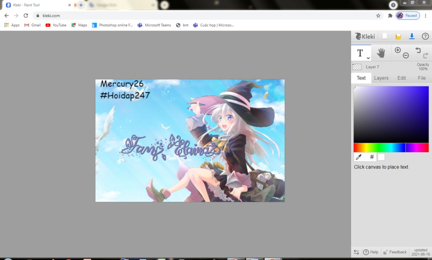Open an image using the yellow folder icon
This screenshot has height=260, width=432.
pos(398,36)
